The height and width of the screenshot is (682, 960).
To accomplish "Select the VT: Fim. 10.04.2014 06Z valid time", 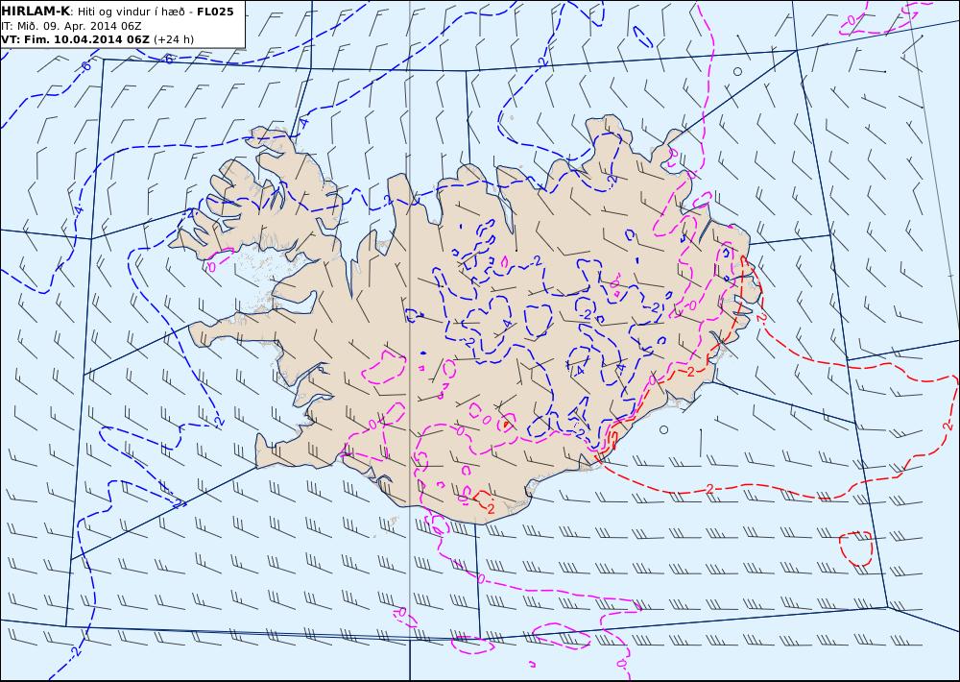I will (x=75, y=39).
